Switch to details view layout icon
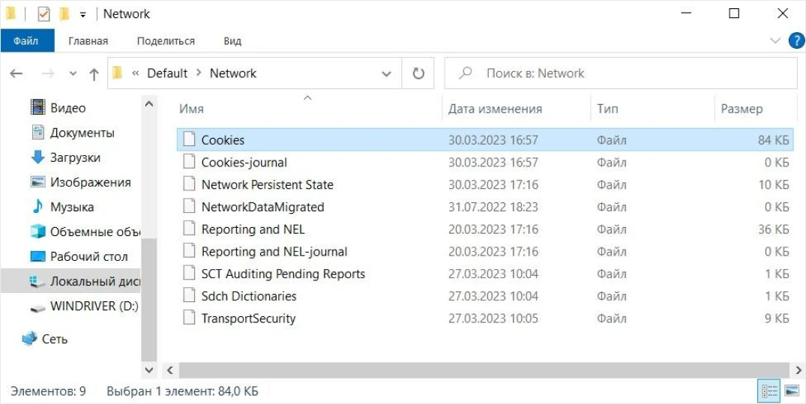Viewport: 806px width, 404px height. pos(769,392)
